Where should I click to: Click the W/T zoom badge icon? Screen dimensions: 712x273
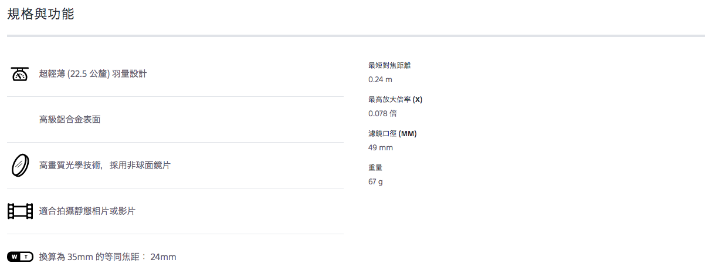tap(20, 257)
